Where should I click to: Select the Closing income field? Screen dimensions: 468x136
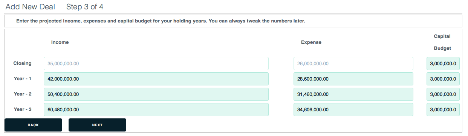coord(156,63)
